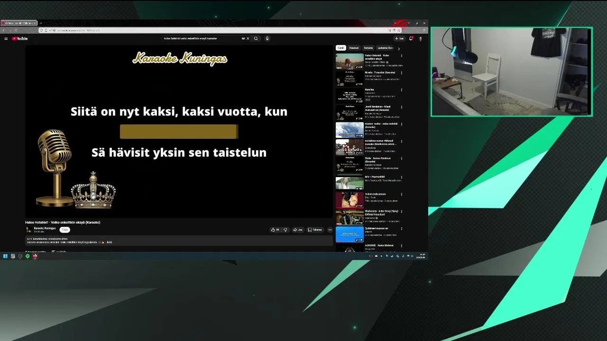Click the search magnifier button

tap(256, 38)
